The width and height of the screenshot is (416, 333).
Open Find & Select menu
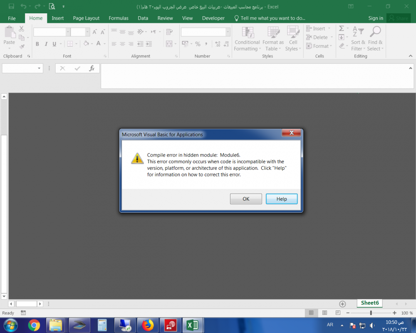[x=375, y=39]
